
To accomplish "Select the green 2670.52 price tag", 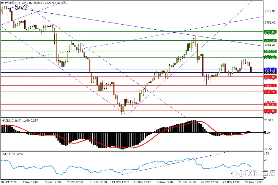I will pyautogui.click(x=270, y=58).
